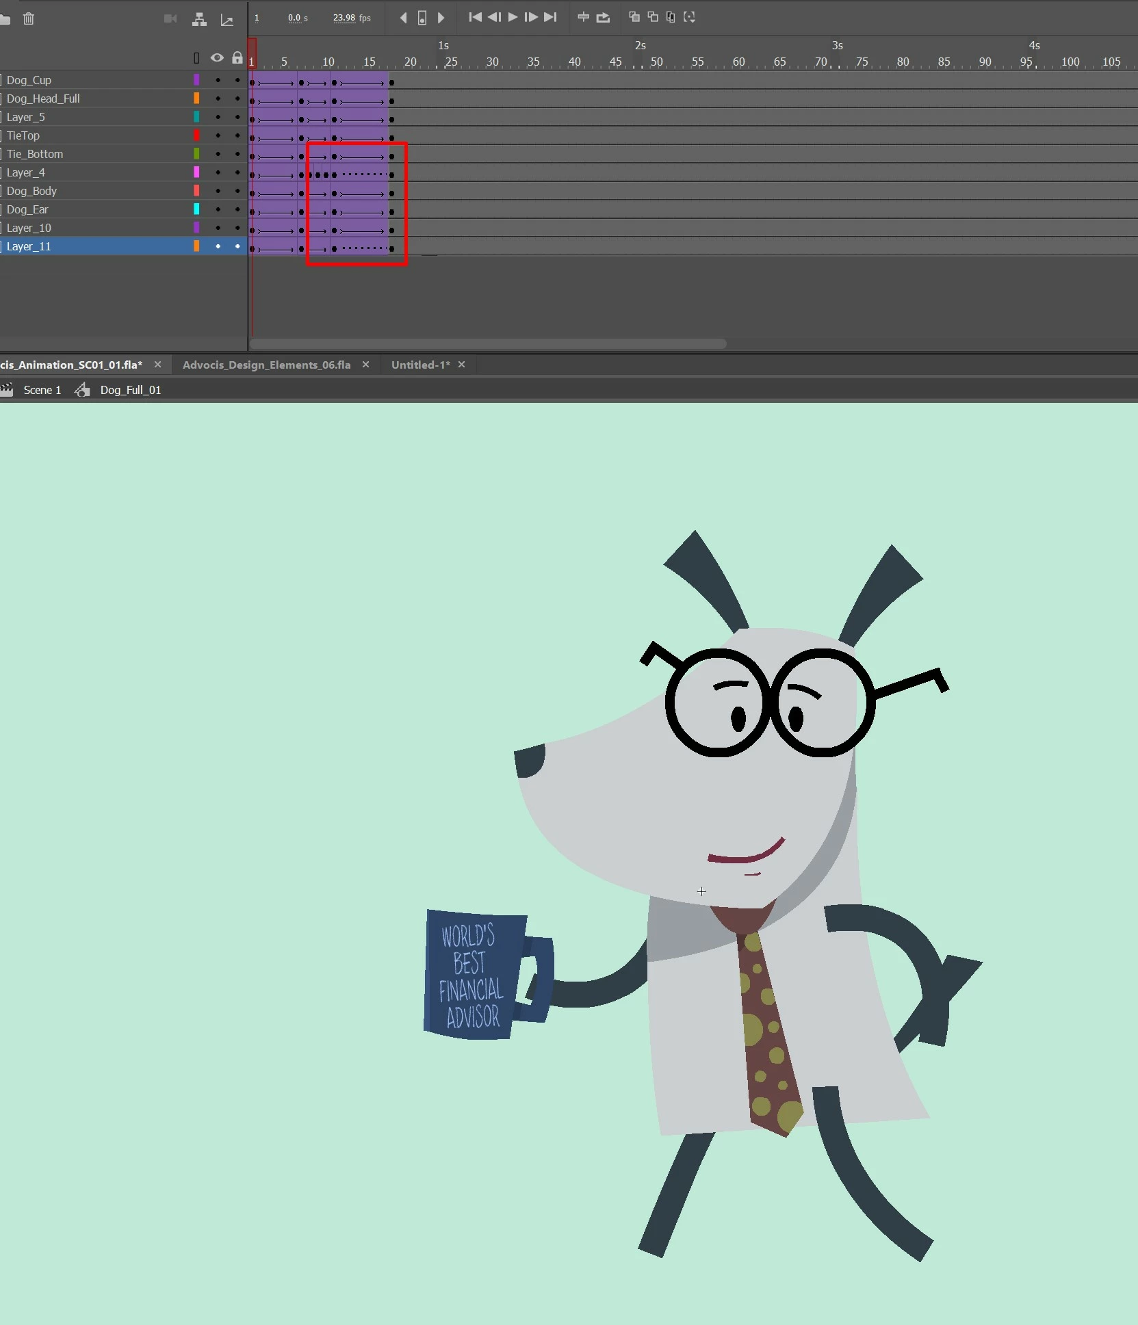Open the layer depth graph icon
This screenshot has height=1325, width=1138.
pyautogui.click(x=227, y=20)
